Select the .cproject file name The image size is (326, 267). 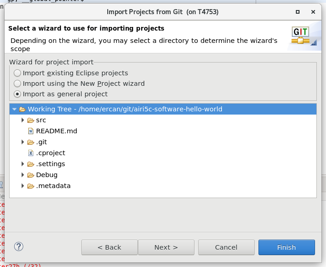tap(51, 153)
